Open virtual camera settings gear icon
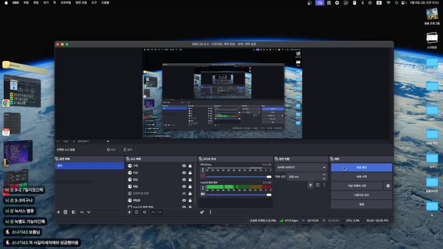 [388, 186]
